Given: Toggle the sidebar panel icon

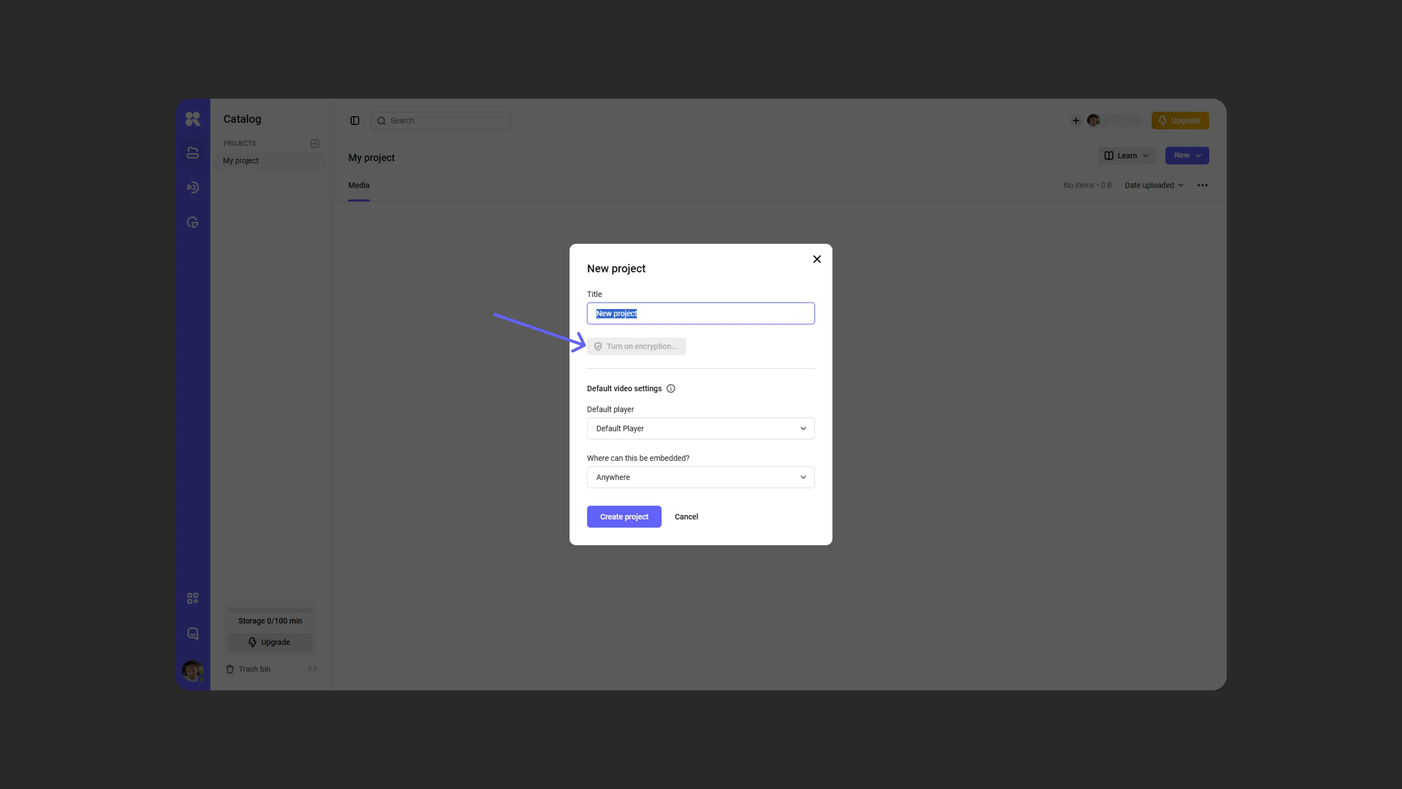Looking at the screenshot, I should click(x=355, y=120).
